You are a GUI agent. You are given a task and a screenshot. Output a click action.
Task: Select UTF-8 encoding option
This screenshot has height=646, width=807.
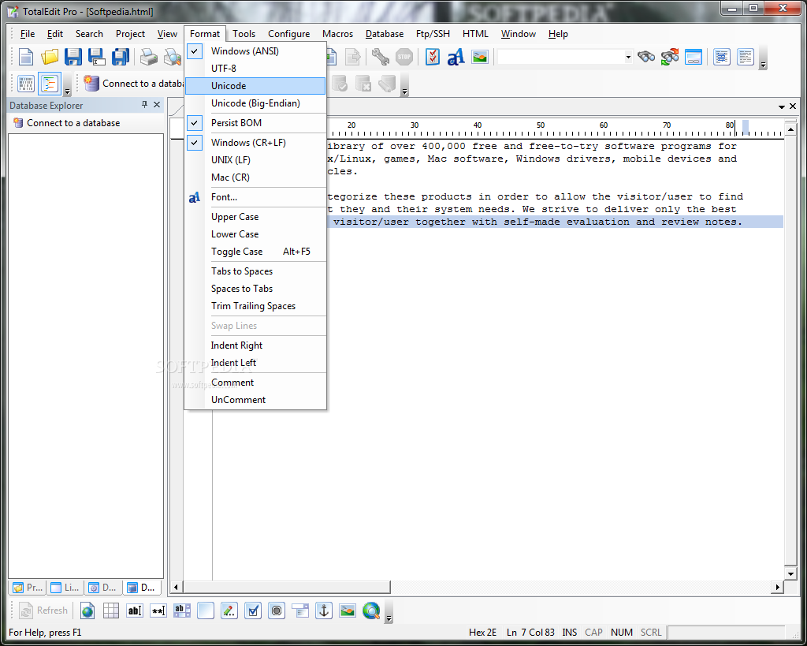255,69
